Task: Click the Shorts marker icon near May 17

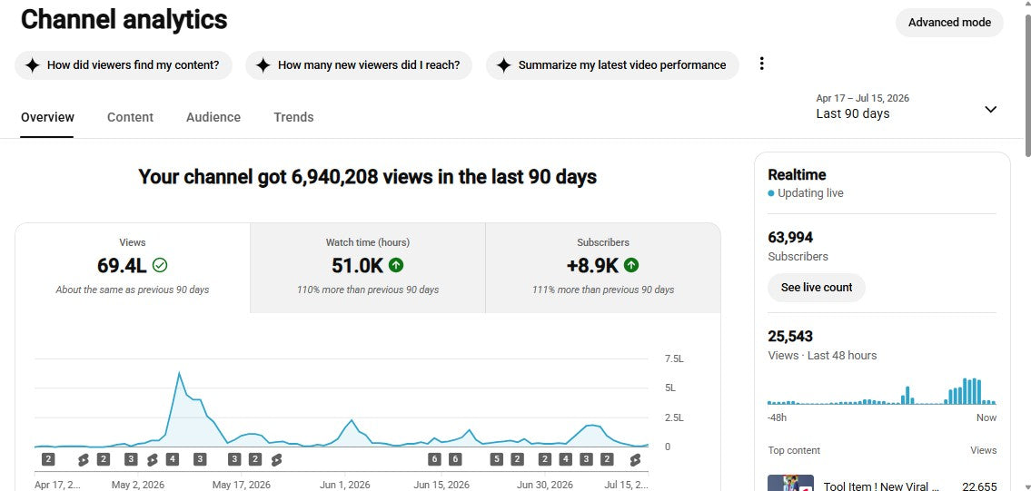Action: click(276, 459)
